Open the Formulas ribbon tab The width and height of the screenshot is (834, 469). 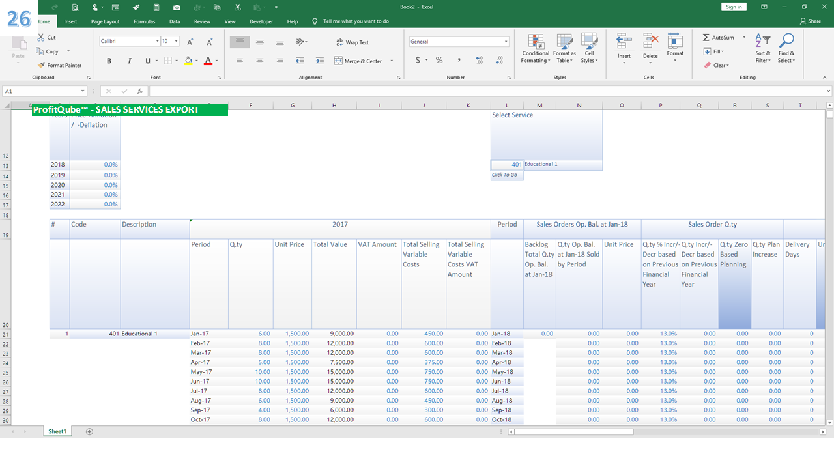click(x=144, y=21)
